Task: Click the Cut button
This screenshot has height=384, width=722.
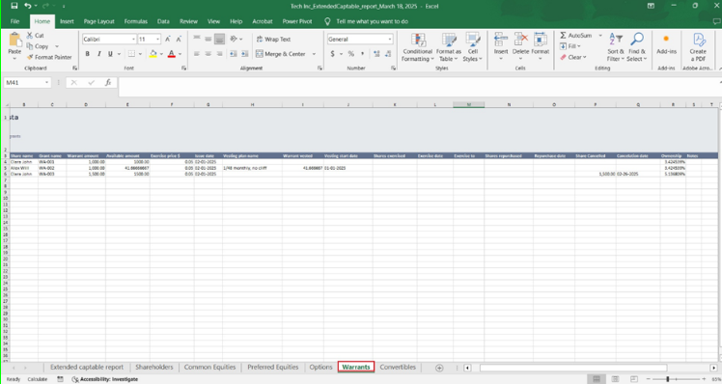Action: click(x=35, y=36)
